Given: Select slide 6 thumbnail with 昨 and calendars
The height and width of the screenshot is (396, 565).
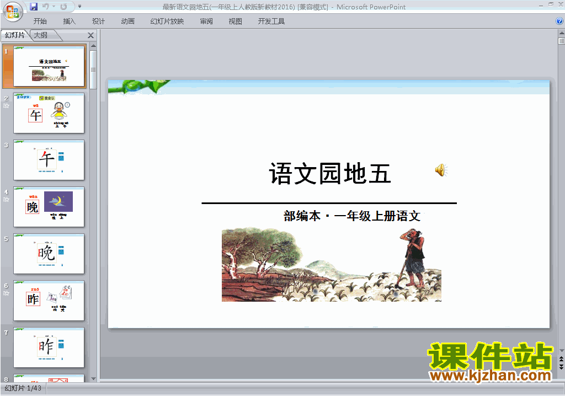Looking at the screenshot, I should (x=49, y=300).
